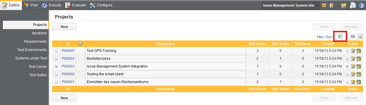Click the bottom Save button
Screen dimensions: 366x105
coord(324,98)
